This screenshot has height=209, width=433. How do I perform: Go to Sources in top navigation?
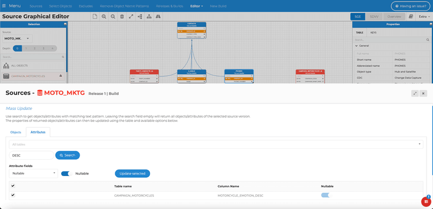click(36, 6)
